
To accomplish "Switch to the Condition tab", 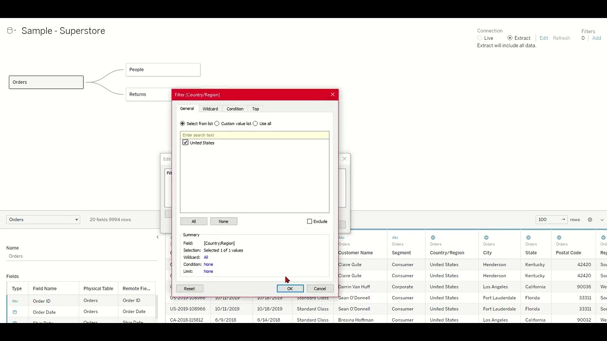I will [235, 109].
